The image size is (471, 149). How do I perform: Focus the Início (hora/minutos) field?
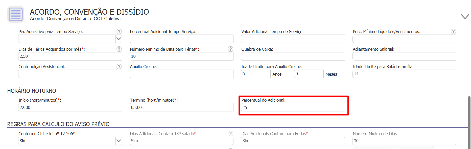click(70, 107)
